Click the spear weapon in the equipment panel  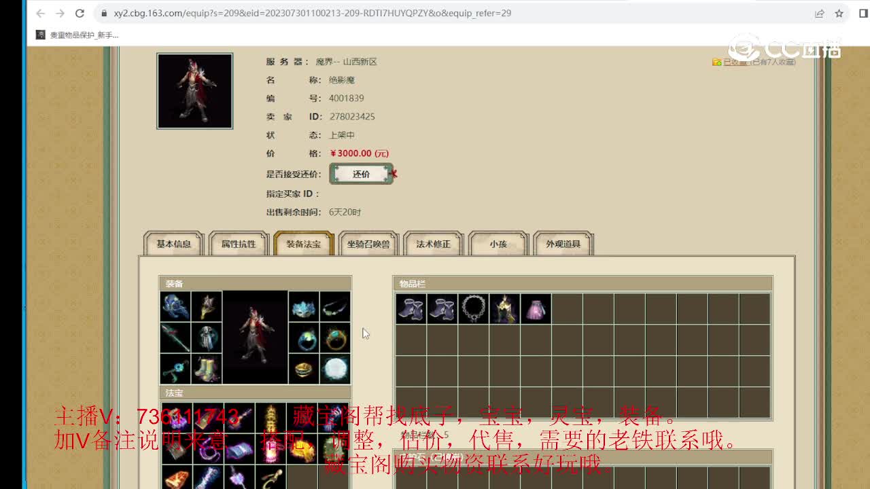click(x=175, y=338)
